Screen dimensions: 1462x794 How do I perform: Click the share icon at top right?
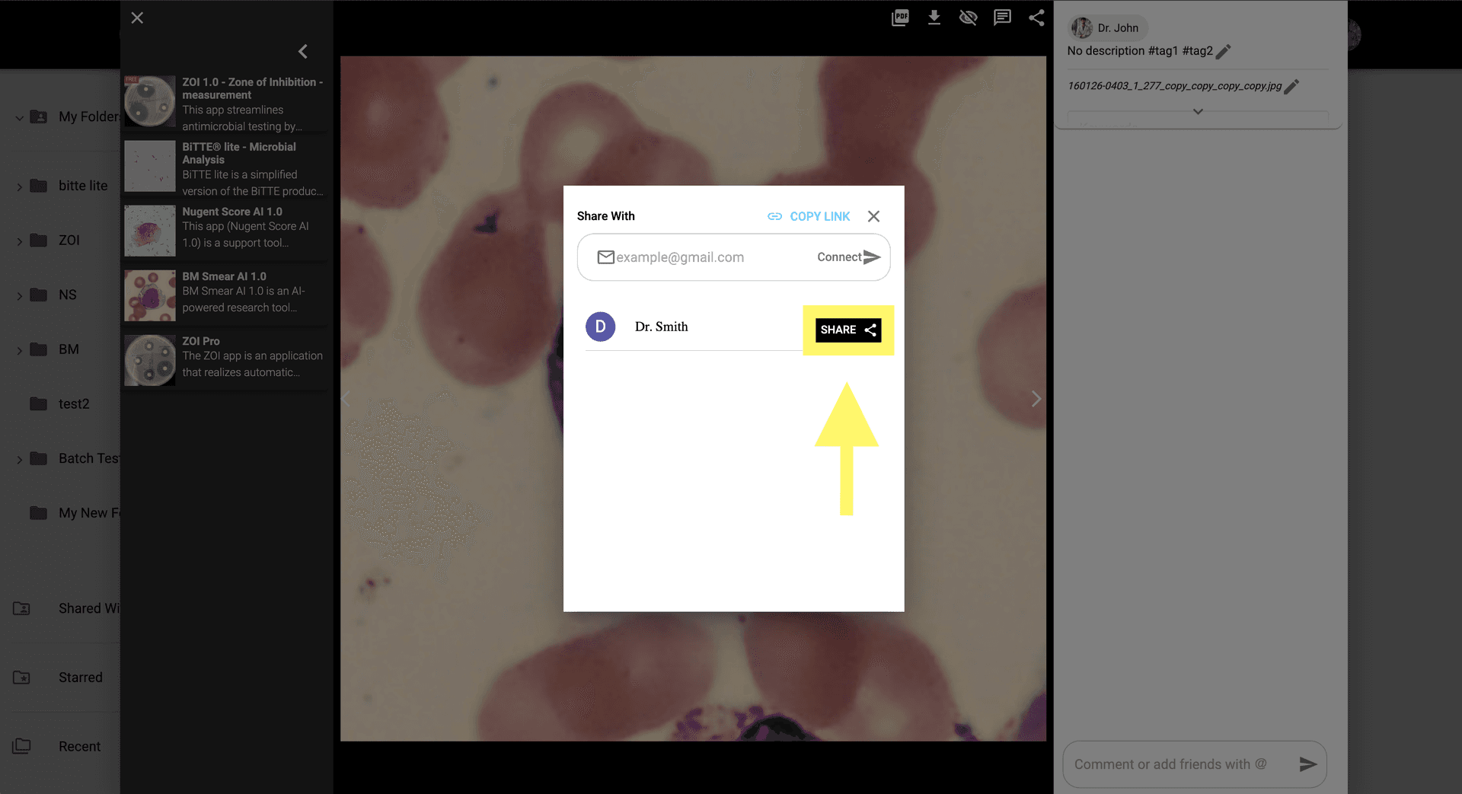click(x=1036, y=17)
